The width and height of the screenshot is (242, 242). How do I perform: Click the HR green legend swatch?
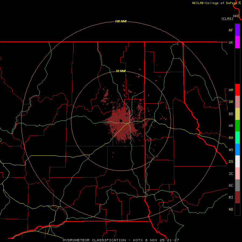237,126
